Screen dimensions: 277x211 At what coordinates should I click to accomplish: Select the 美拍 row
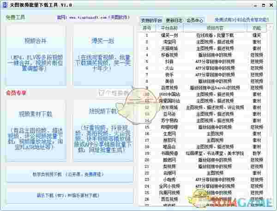(x=203, y=81)
